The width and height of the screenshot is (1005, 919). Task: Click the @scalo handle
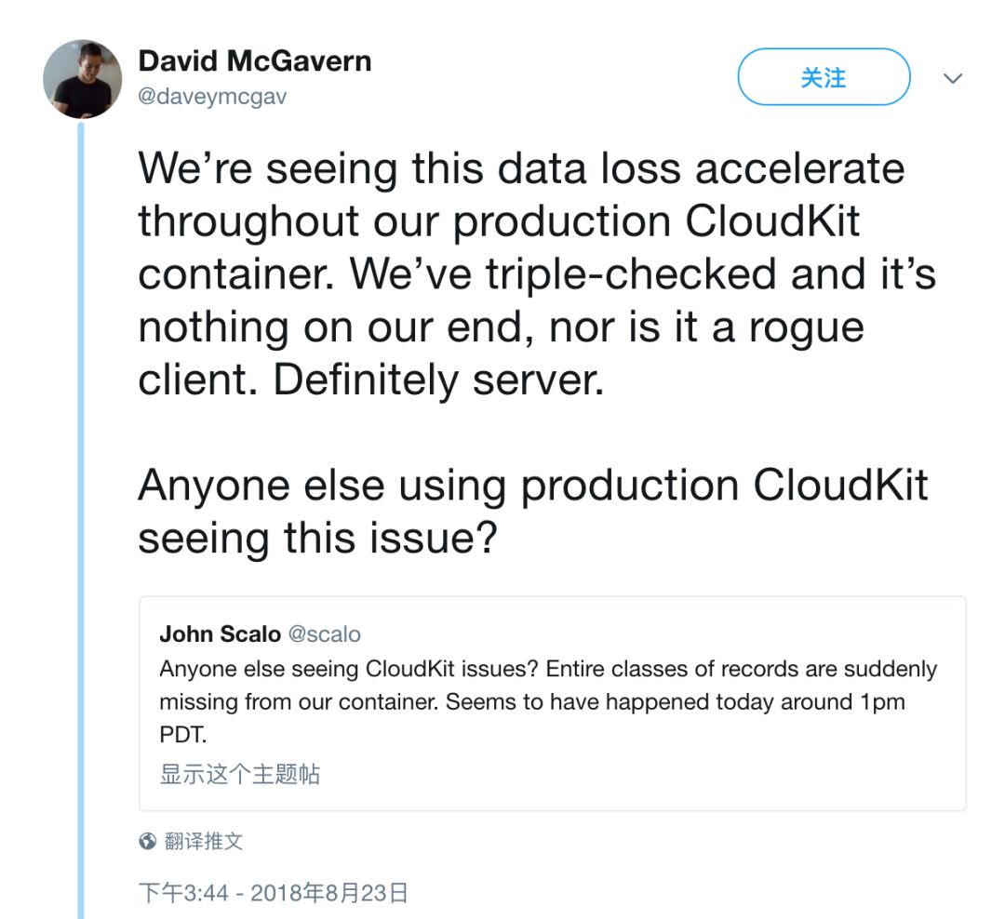tap(324, 634)
